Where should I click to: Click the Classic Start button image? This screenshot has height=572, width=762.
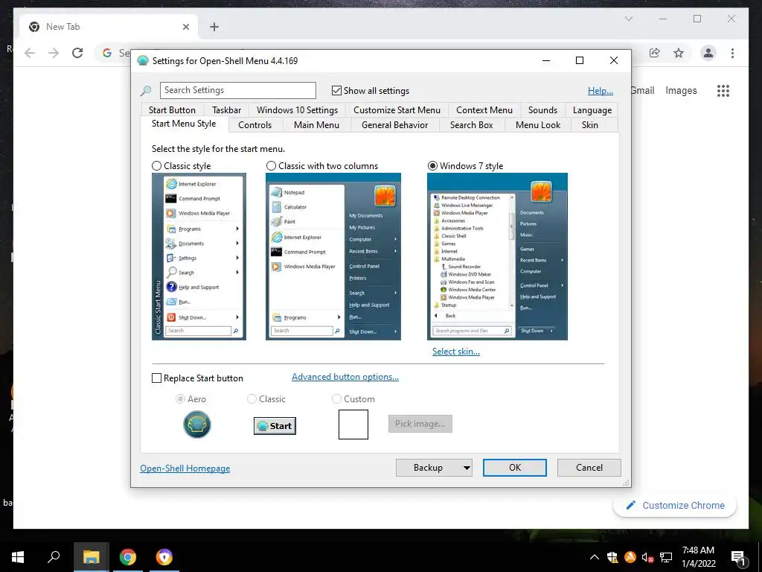click(275, 425)
